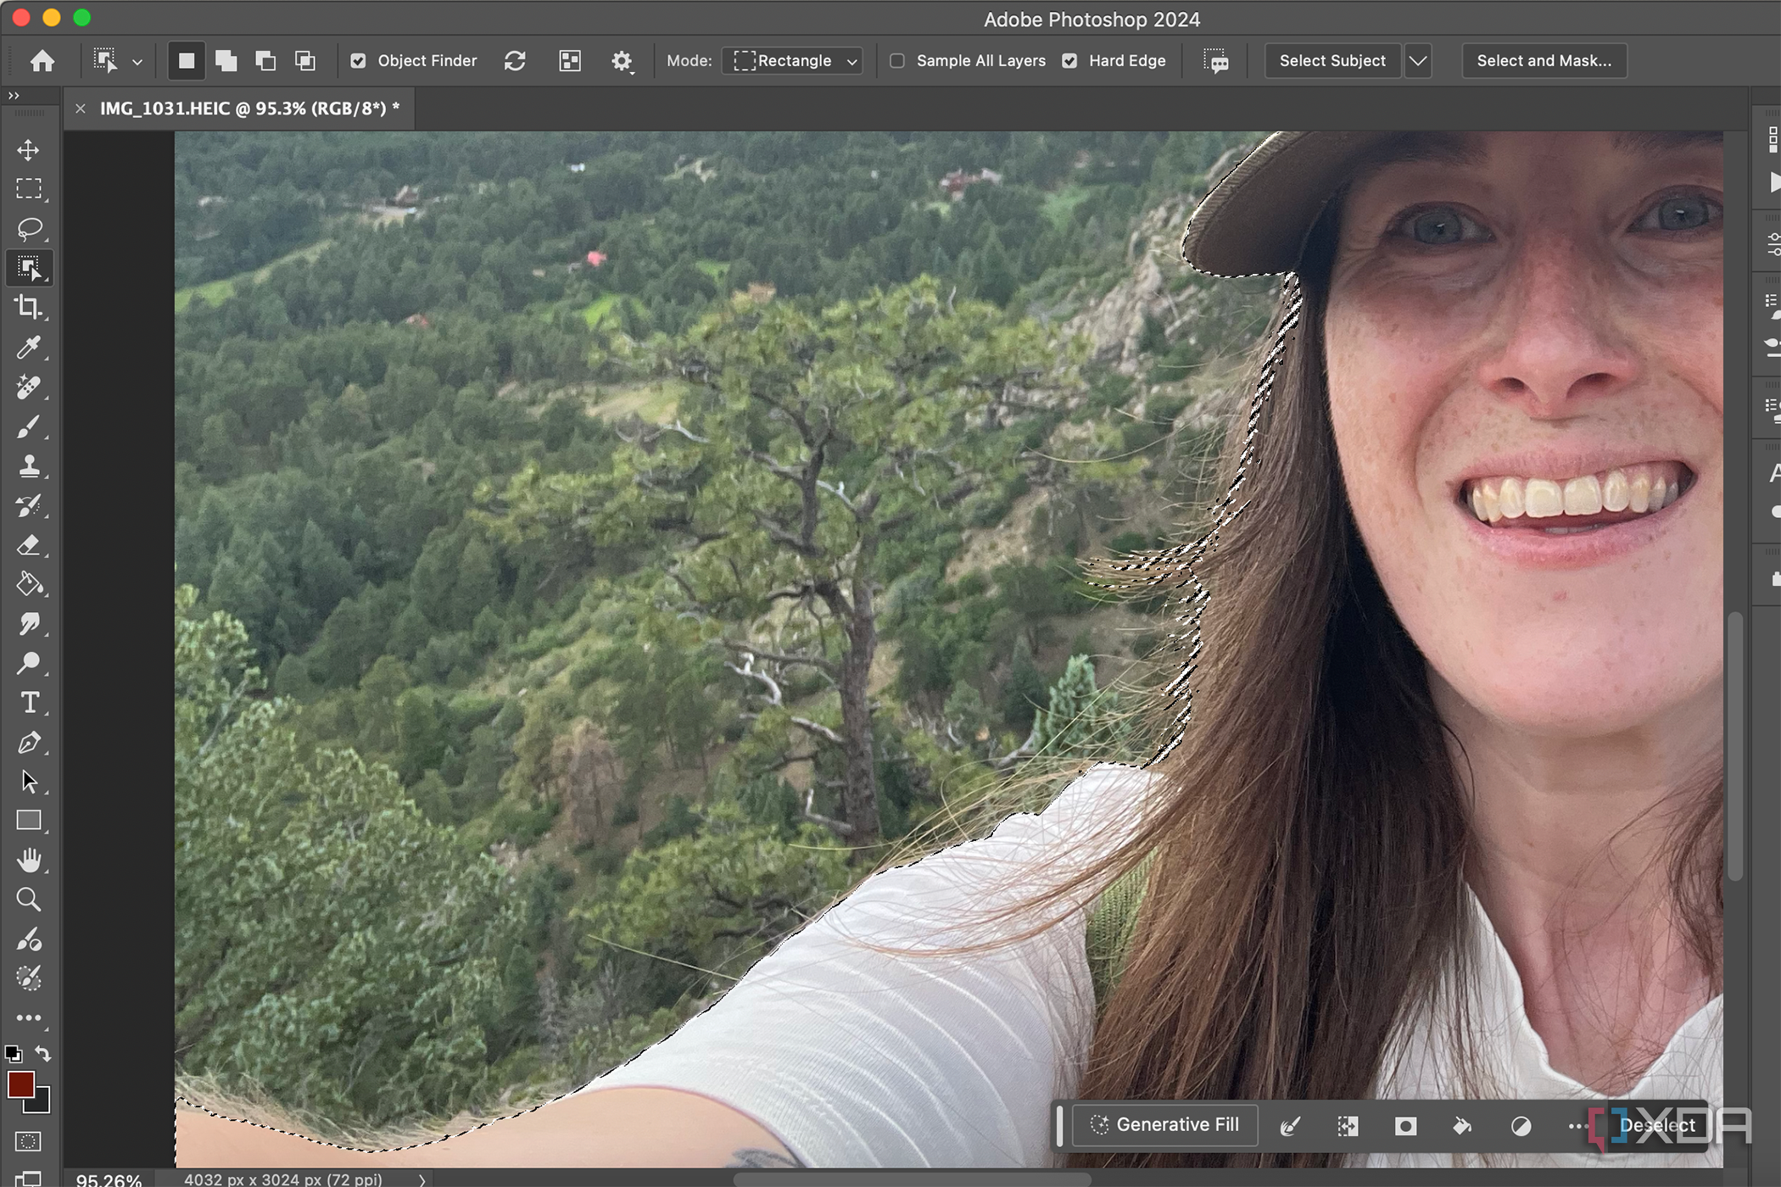
Task: Click the zoom percentage field
Action: [109, 1179]
